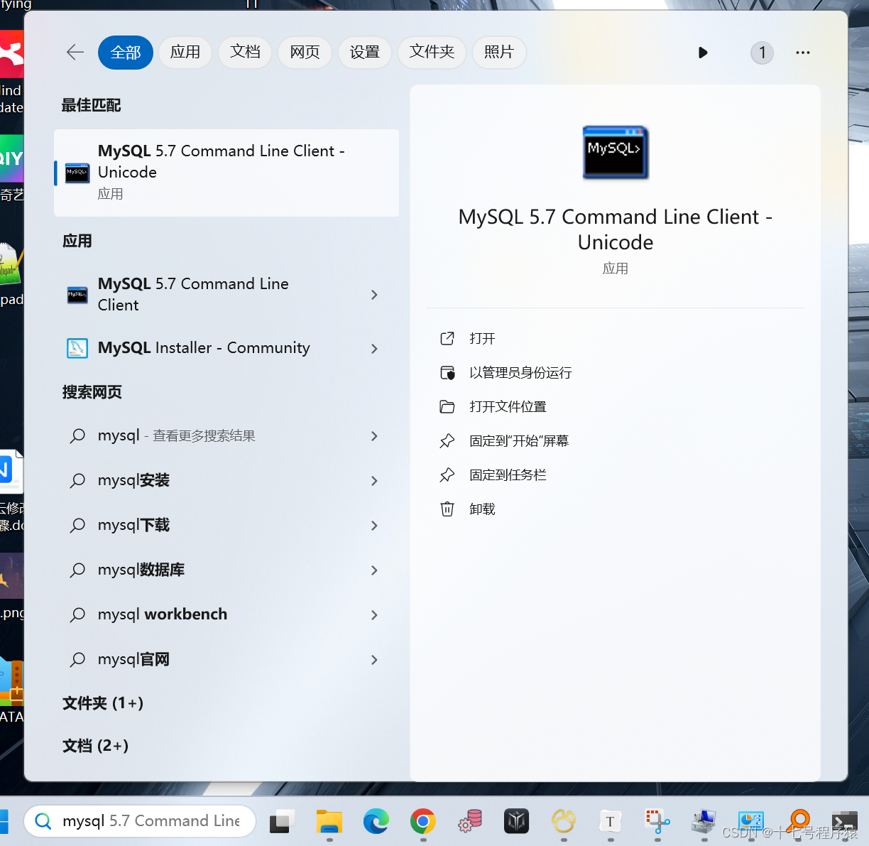Launch Microsoft Edge from the taskbar
The image size is (869, 846).
pyautogui.click(x=376, y=822)
